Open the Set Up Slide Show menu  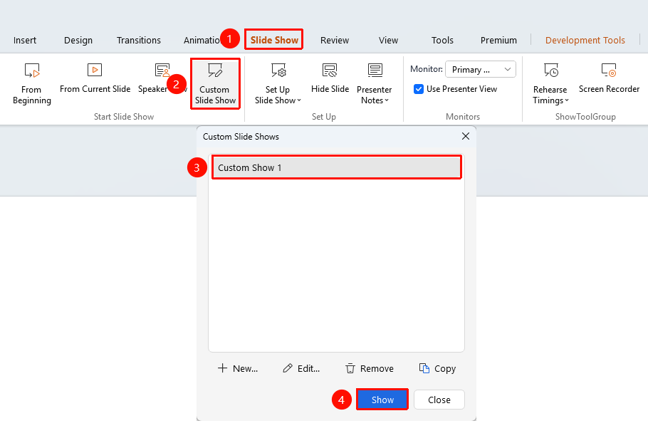(278, 84)
